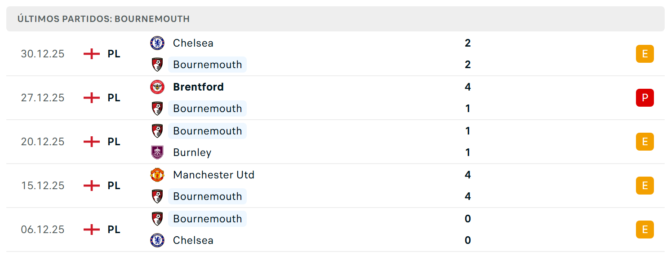Click Bournemouth crest in the Brentford match

click(x=157, y=108)
